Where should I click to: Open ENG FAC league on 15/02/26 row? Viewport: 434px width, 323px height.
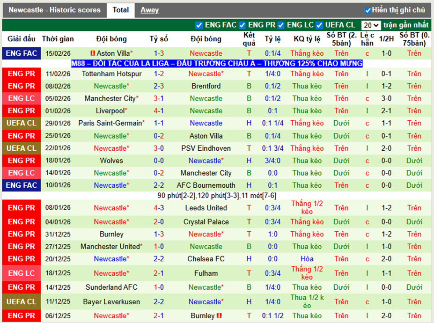tap(22, 53)
